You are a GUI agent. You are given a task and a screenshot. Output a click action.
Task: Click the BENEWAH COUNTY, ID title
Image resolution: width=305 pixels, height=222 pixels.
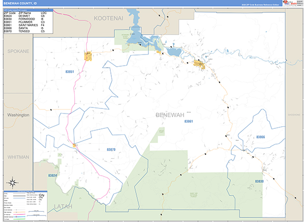[20, 4]
